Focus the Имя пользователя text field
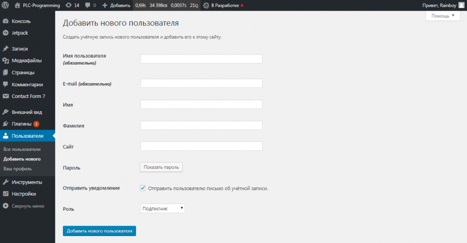Viewport: 467px width, 243px height. (x=201, y=59)
